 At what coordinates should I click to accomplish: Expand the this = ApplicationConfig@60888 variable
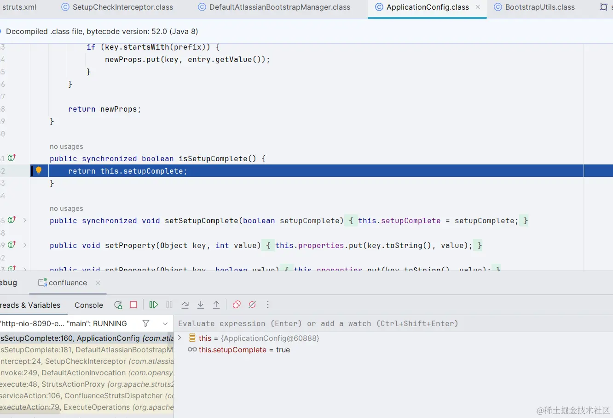[x=179, y=338]
